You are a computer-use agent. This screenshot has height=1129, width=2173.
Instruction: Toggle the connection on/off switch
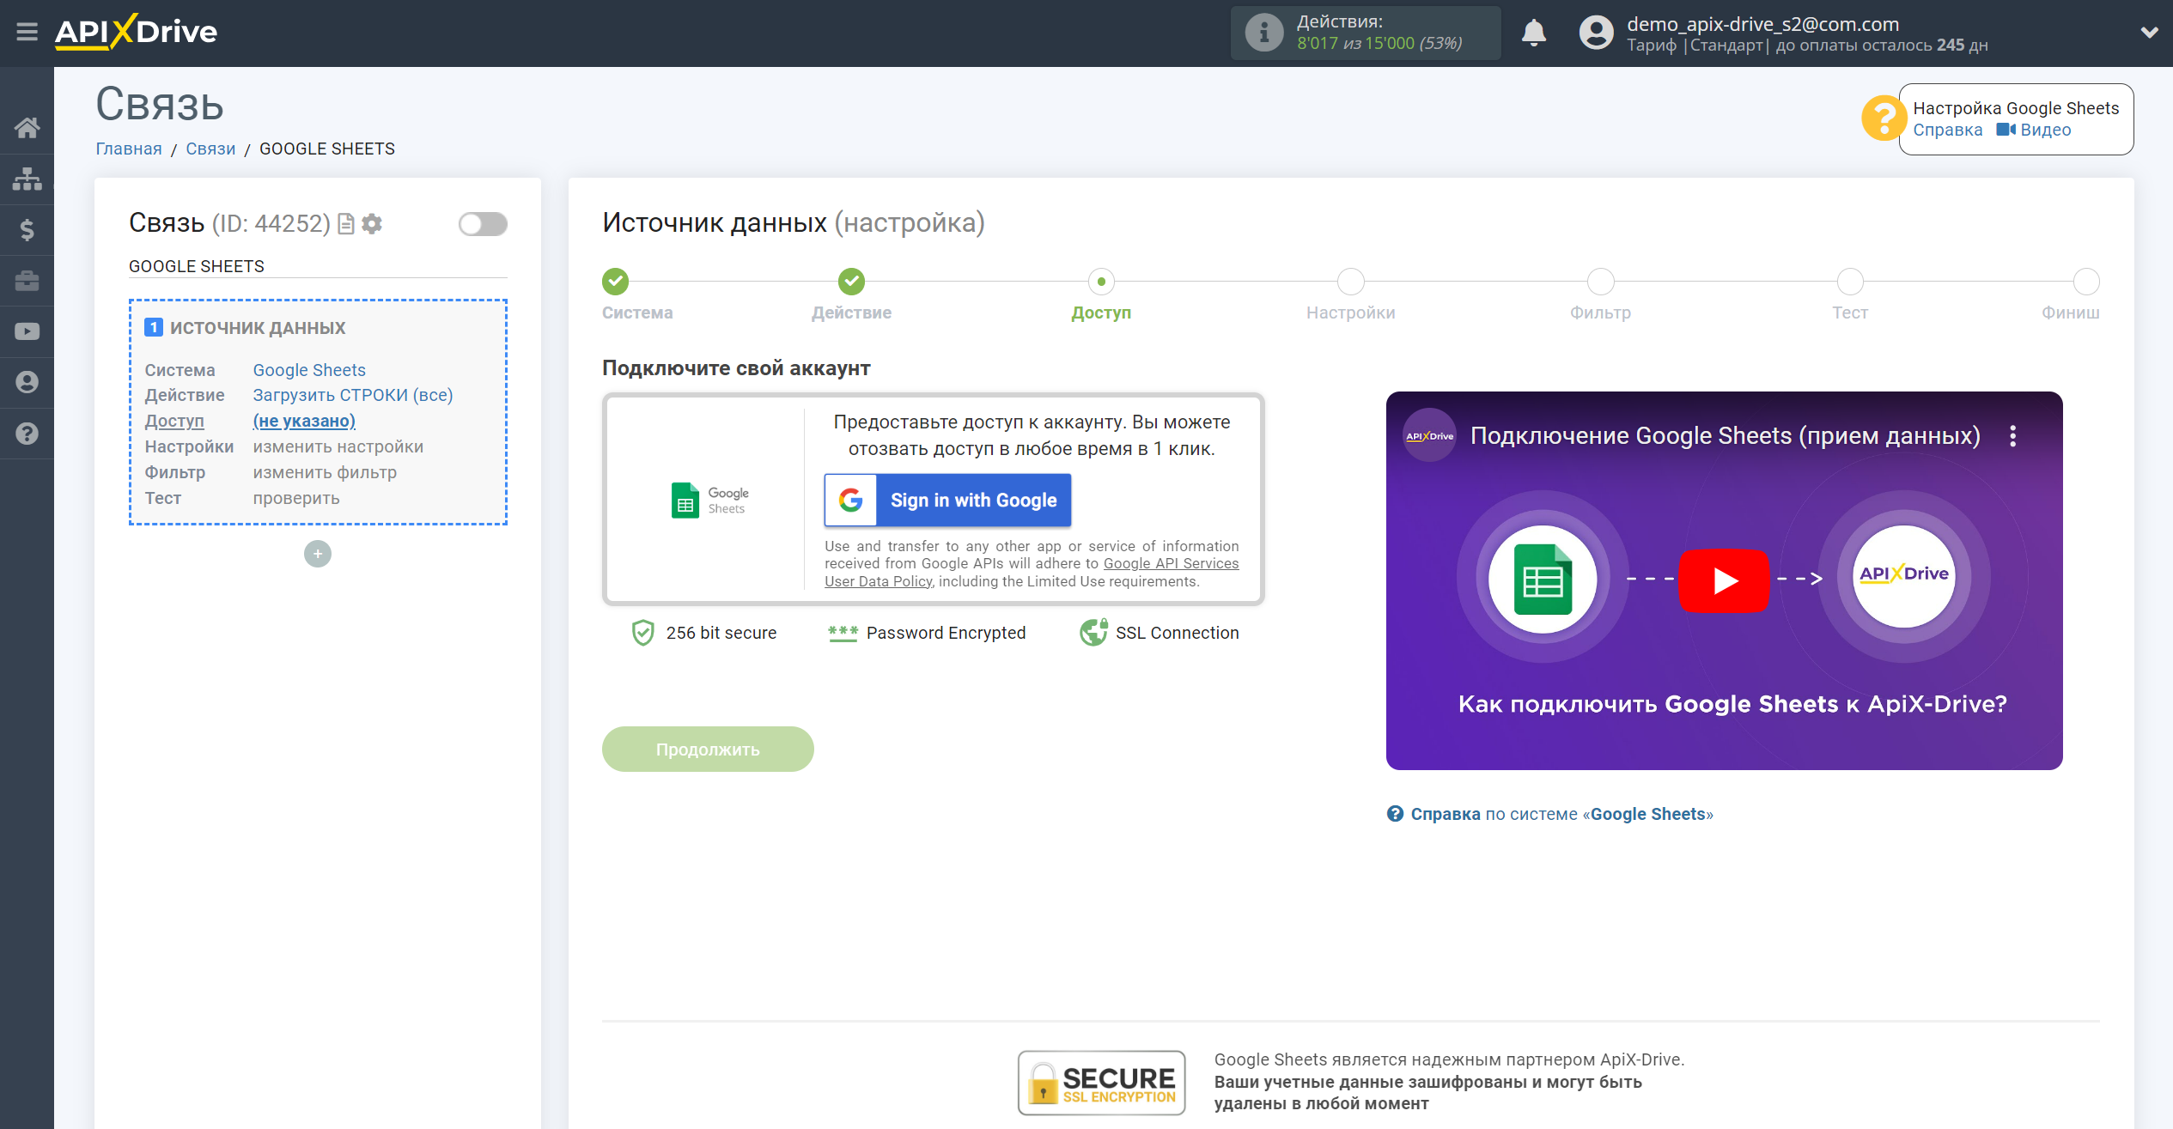click(x=483, y=224)
